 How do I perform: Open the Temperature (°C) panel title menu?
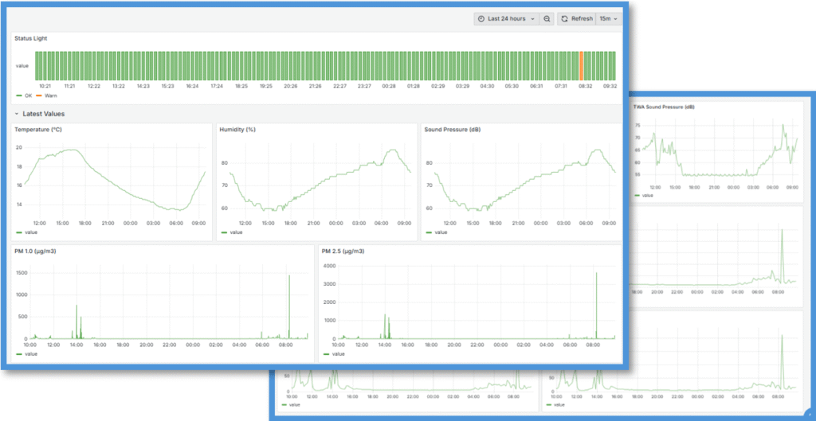(38, 130)
